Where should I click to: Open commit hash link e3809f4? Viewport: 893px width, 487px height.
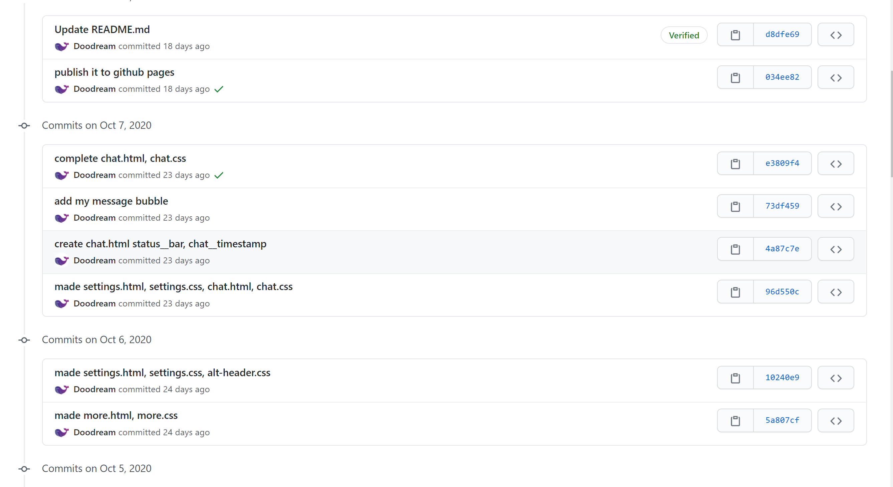point(782,163)
